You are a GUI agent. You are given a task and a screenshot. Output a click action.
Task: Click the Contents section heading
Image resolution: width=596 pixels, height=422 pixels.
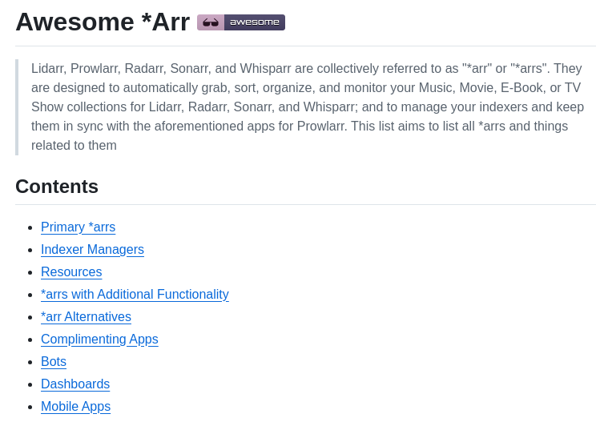click(57, 187)
